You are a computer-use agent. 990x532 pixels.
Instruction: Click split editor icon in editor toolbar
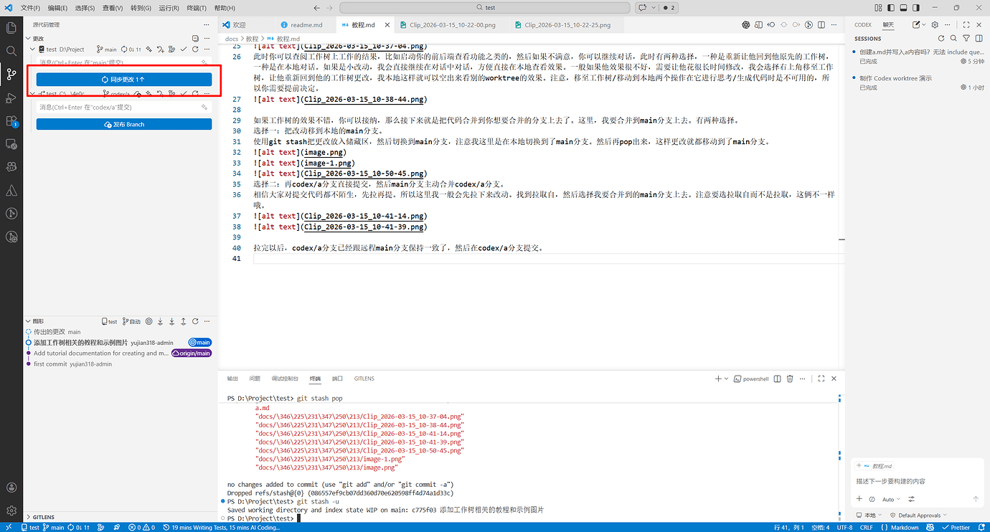(823, 24)
